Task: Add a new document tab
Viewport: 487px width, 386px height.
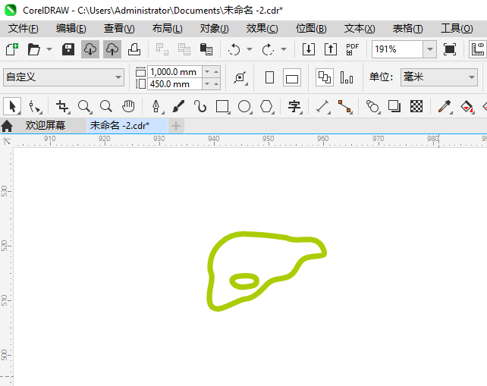Action: pyautogui.click(x=176, y=126)
